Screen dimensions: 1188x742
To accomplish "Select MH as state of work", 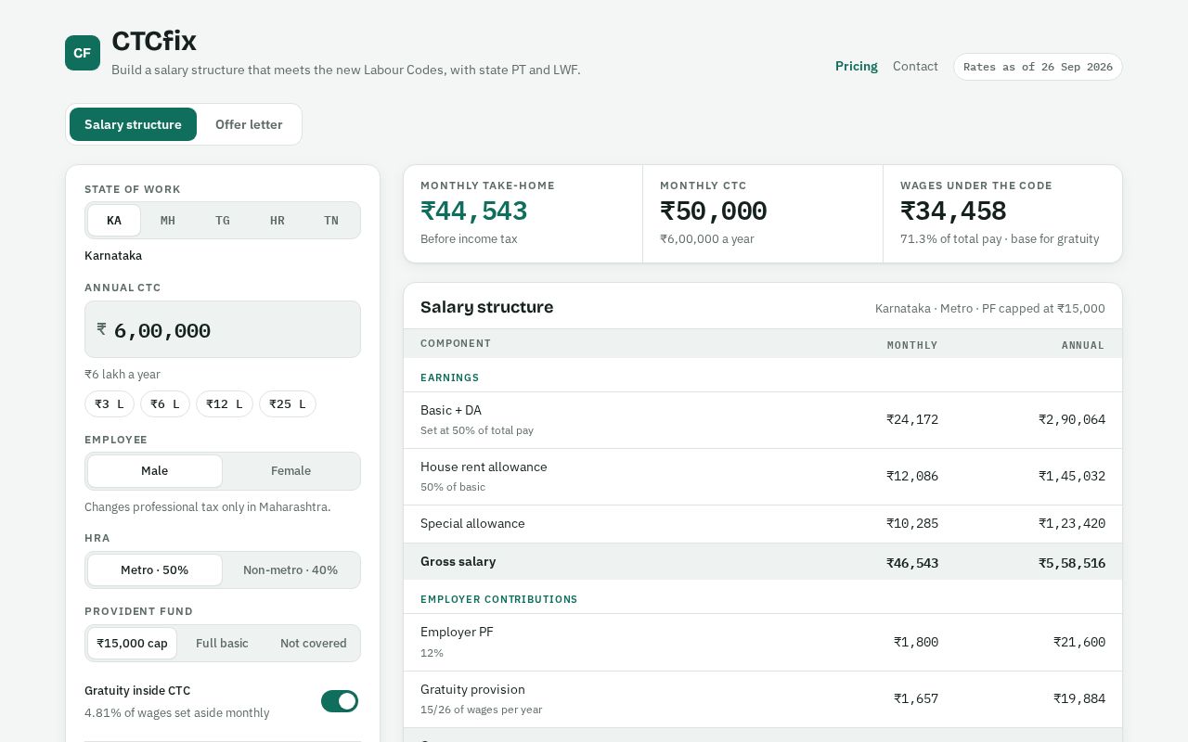I will coord(168,221).
